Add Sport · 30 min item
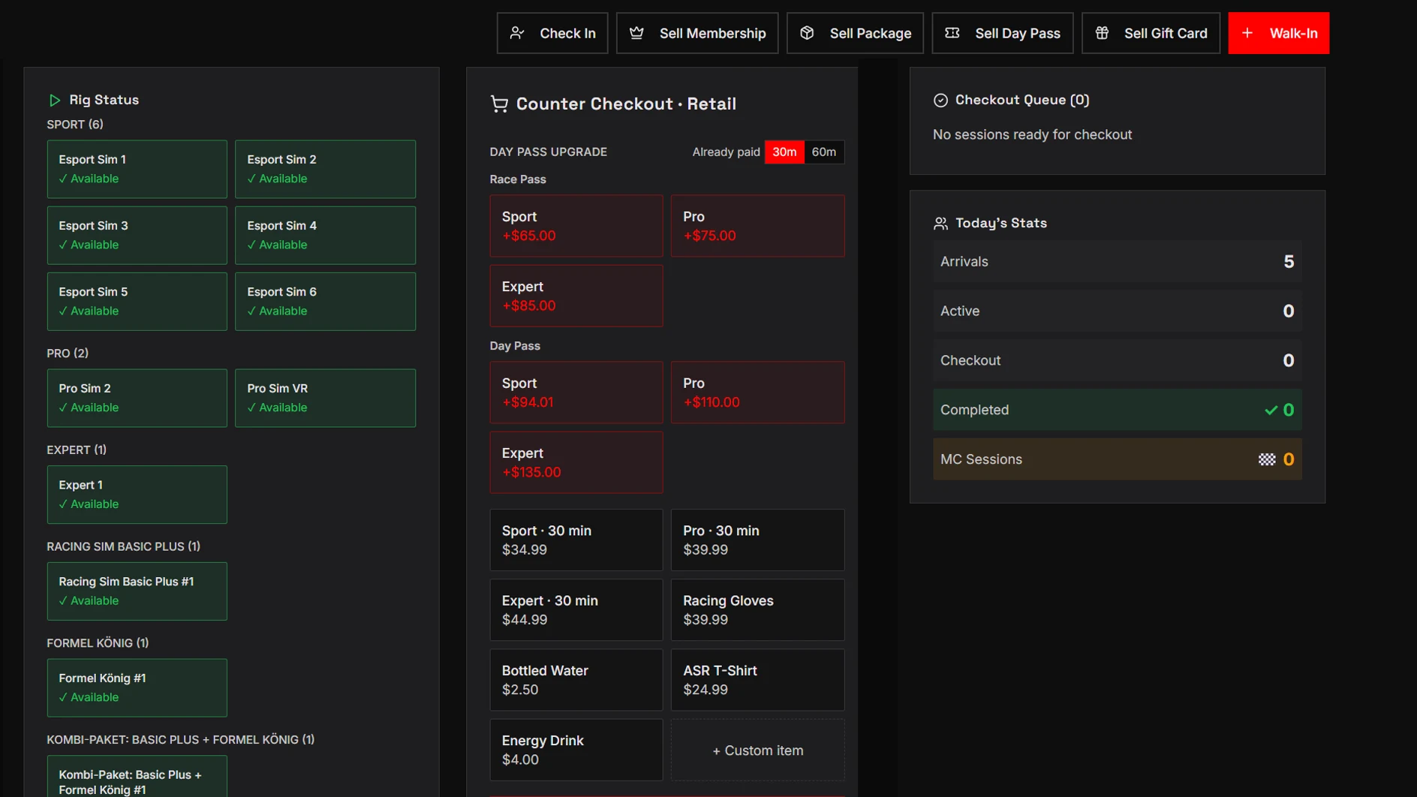The width and height of the screenshot is (1417, 797). [576, 540]
